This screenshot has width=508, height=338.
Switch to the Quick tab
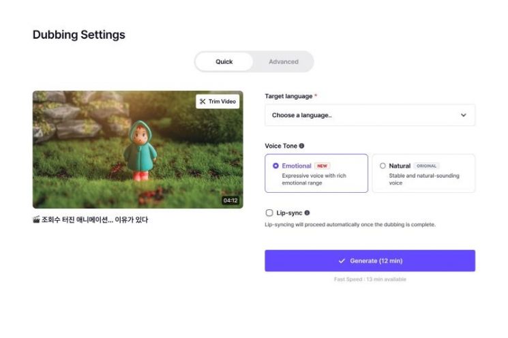(224, 62)
